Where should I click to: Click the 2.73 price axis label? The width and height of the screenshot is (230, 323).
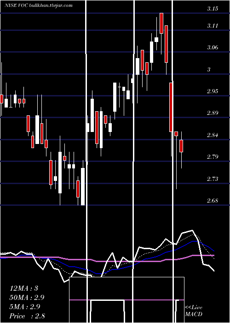(213, 179)
